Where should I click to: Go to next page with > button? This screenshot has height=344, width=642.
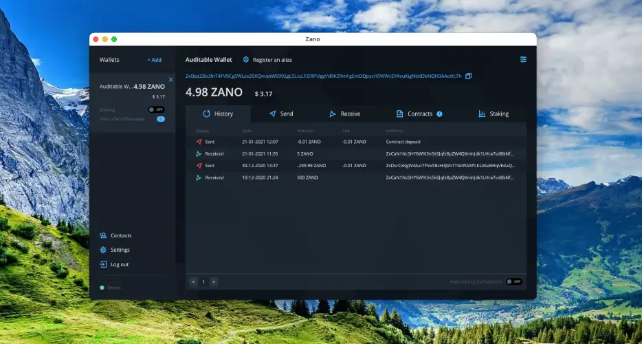(x=214, y=281)
